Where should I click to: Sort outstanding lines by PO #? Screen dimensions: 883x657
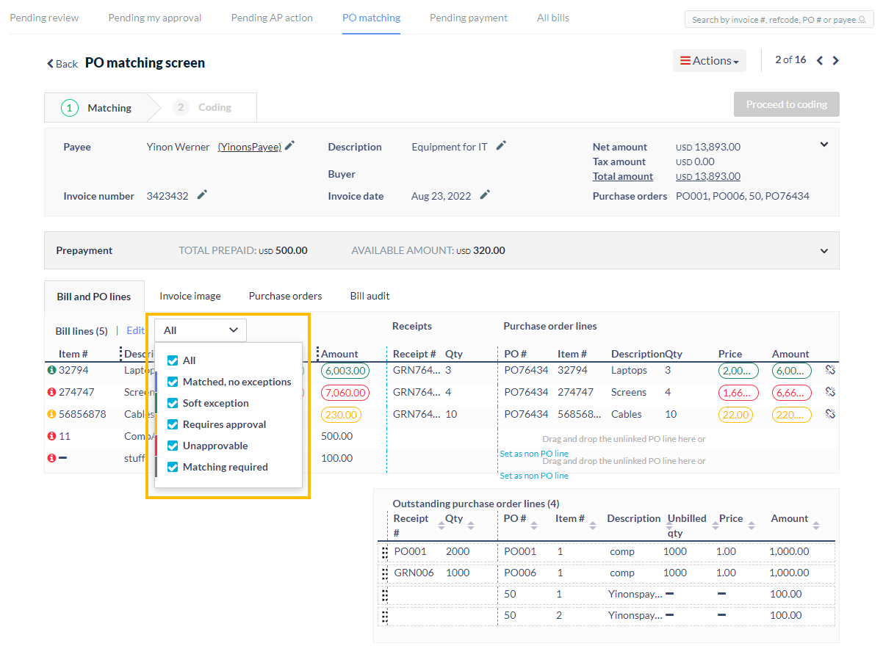[x=535, y=524]
